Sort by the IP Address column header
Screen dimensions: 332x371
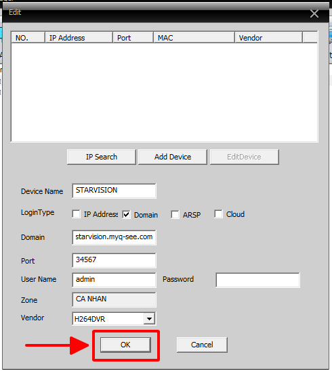[79, 38]
